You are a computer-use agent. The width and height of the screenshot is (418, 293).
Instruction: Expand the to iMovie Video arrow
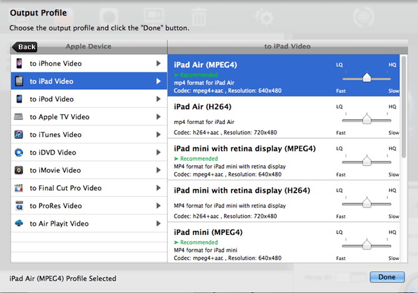(158, 170)
